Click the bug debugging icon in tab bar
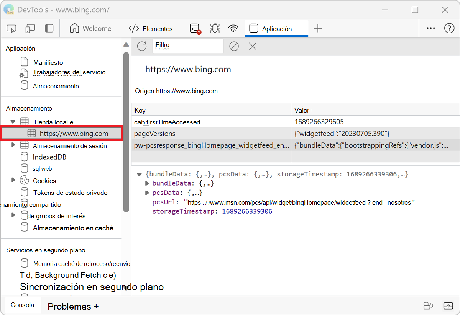 point(215,28)
